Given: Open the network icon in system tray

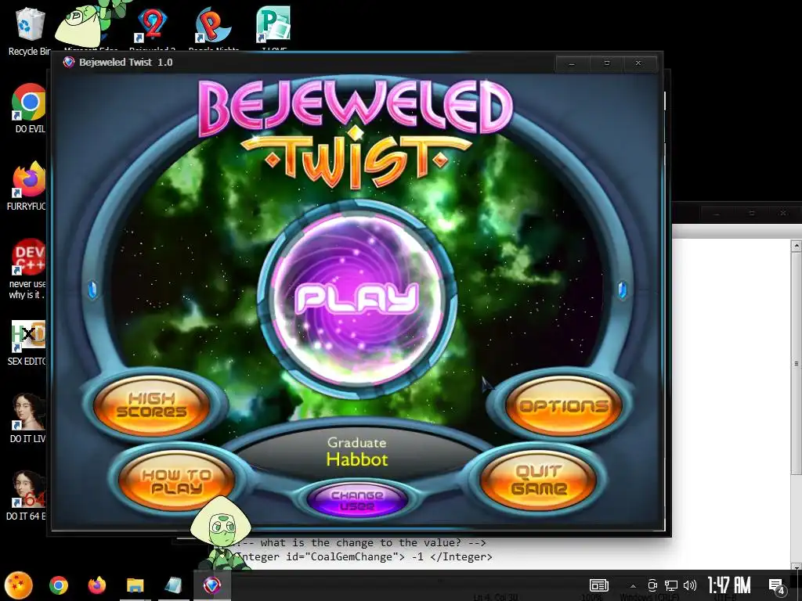Looking at the screenshot, I should tap(671, 585).
